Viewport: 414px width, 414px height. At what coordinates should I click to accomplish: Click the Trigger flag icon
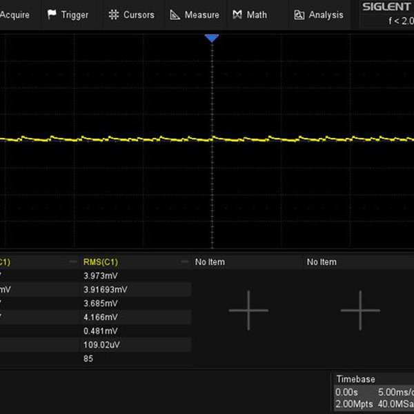(52, 14)
